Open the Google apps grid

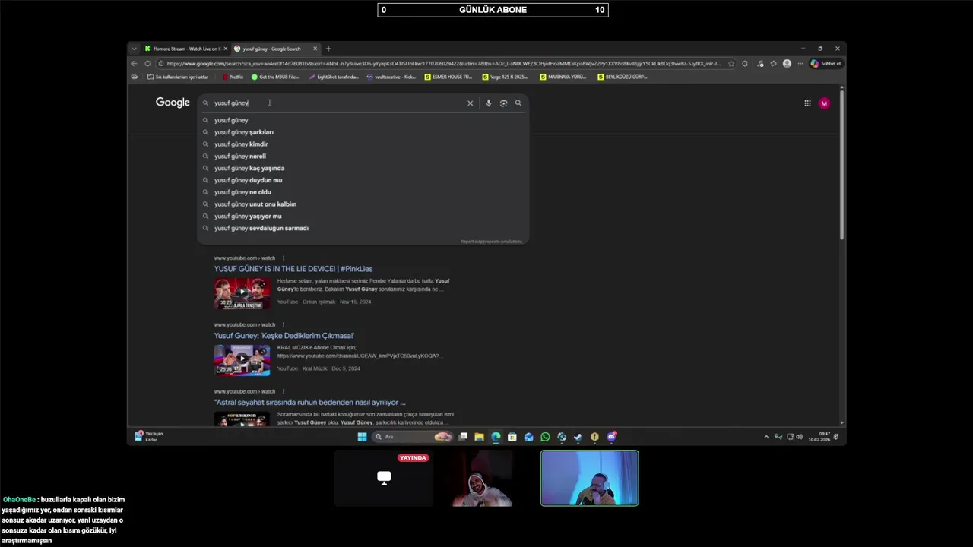(807, 103)
